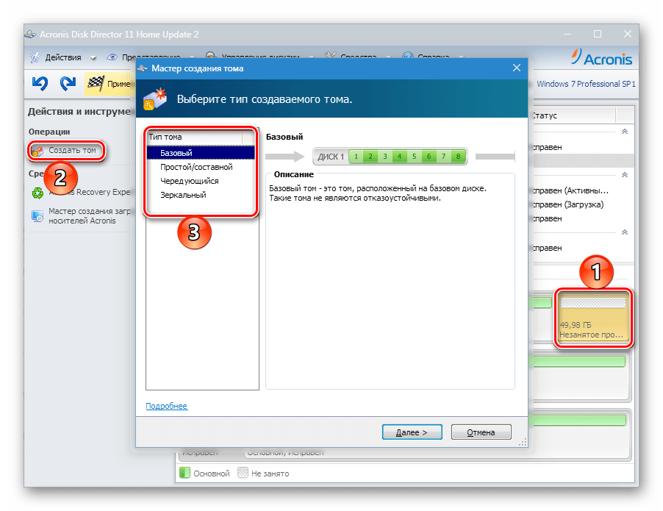Click the Acronis Disk Director title bar icon
This screenshot has height=511, width=663.
(30, 34)
